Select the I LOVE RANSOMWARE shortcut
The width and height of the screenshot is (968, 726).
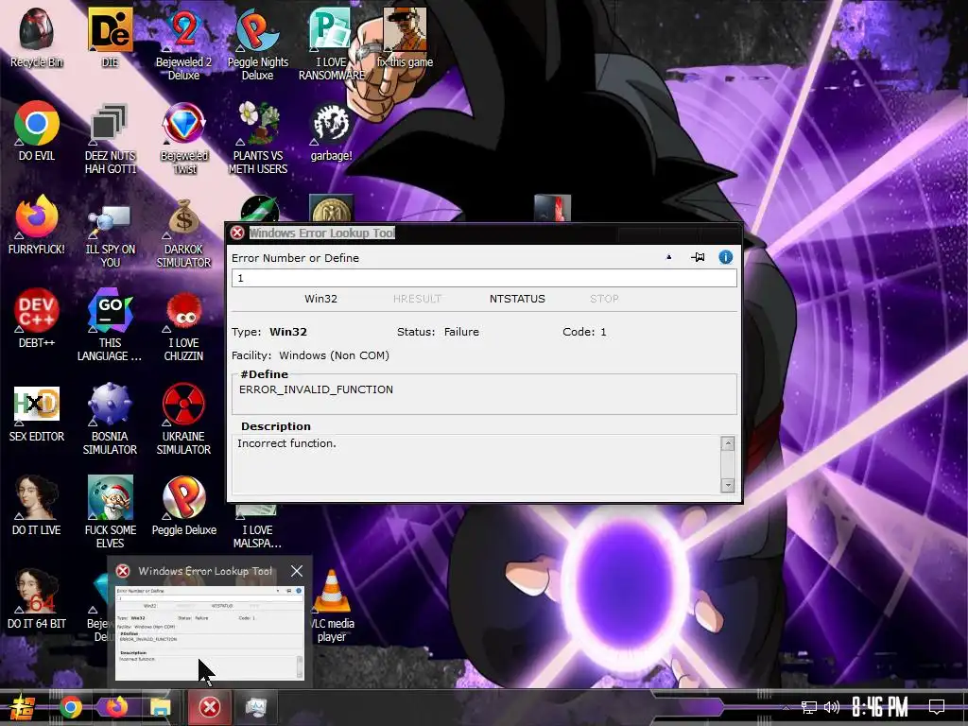pyautogui.click(x=332, y=43)
